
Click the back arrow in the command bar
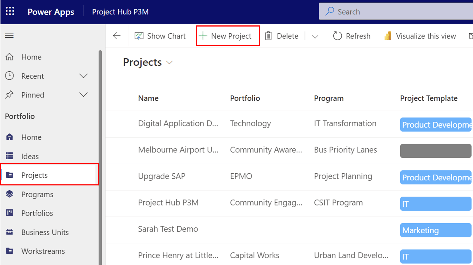coord(117,36)
